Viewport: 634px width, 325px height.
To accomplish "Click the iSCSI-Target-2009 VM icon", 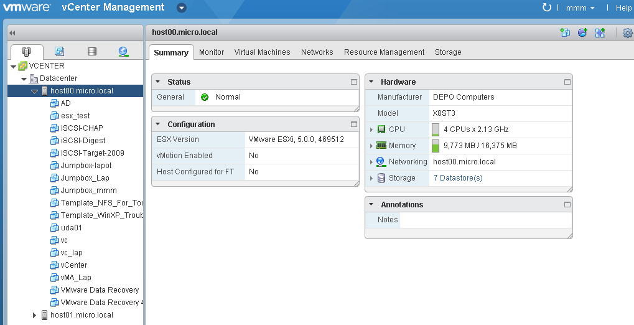I will pyautogui.click(x=55, y=153).
